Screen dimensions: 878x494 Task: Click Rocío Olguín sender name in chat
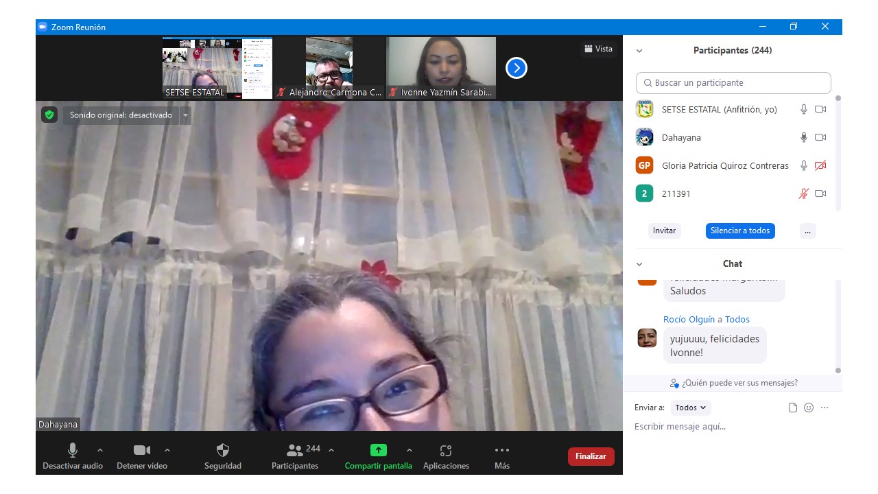click(689, 319)
